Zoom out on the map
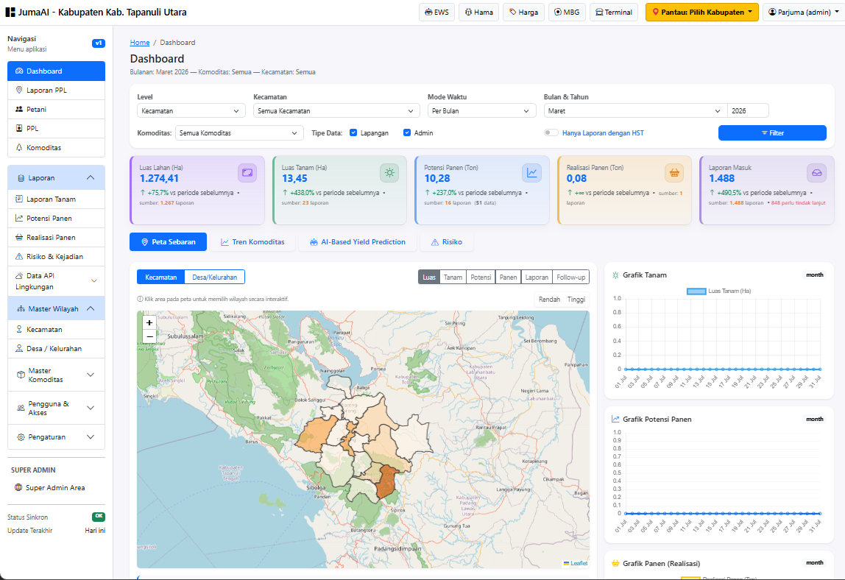 click(149, 336)
